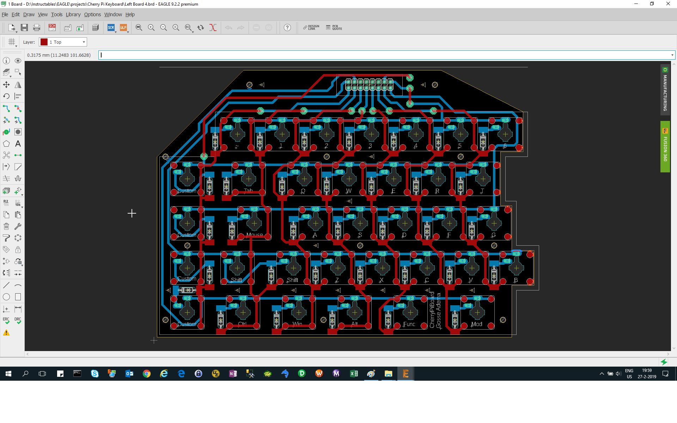Open the SCH/BRD schematic switch
The height and width of the screenshot is (423, 677).
(x=52, y=27)
